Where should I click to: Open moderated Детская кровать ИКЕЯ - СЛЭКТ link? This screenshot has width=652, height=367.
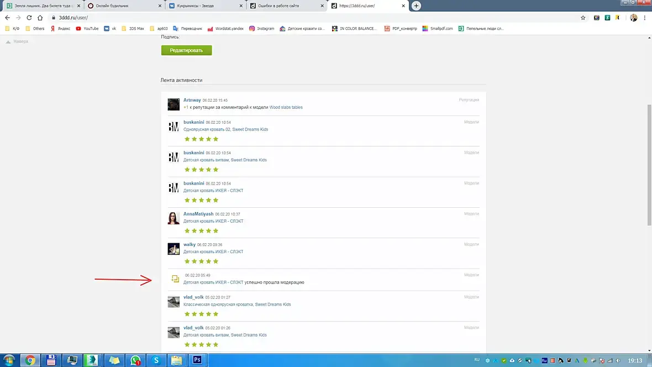pyautogui.click(x=213, y=282)
